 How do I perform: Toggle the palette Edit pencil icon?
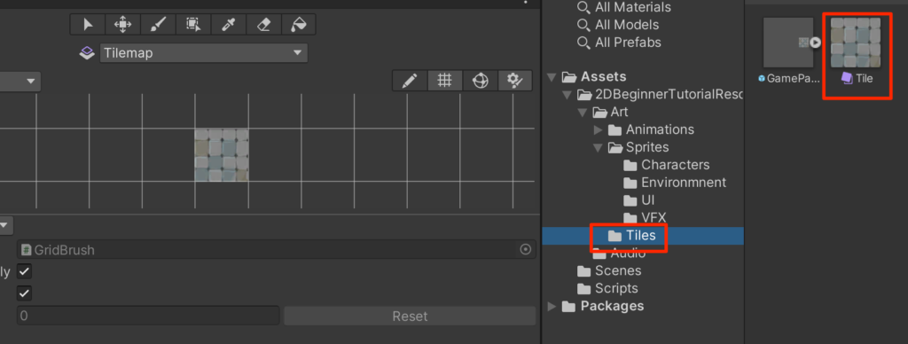tap(410, 81)
